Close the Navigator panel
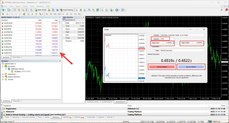The image size is (229, 123). (x=60, y=61)
